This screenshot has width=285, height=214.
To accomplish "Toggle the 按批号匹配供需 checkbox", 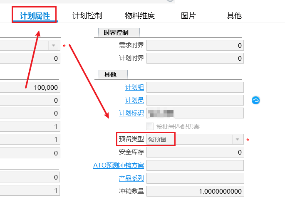I will point(150,126).
